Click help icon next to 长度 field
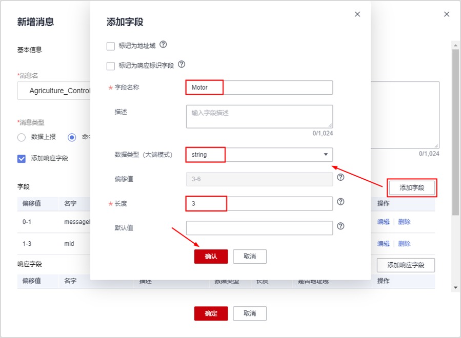 coord(340,202)
